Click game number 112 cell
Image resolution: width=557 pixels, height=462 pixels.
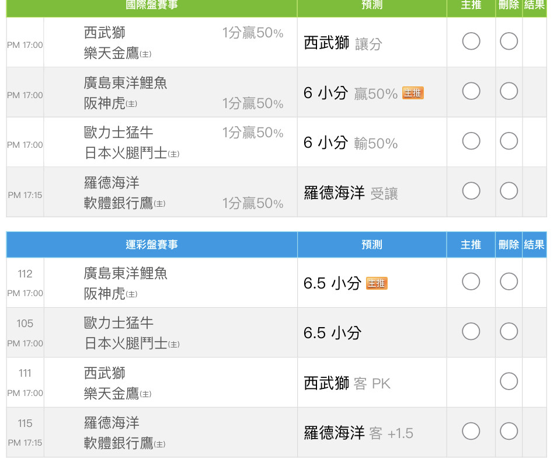tap(25, 274)
